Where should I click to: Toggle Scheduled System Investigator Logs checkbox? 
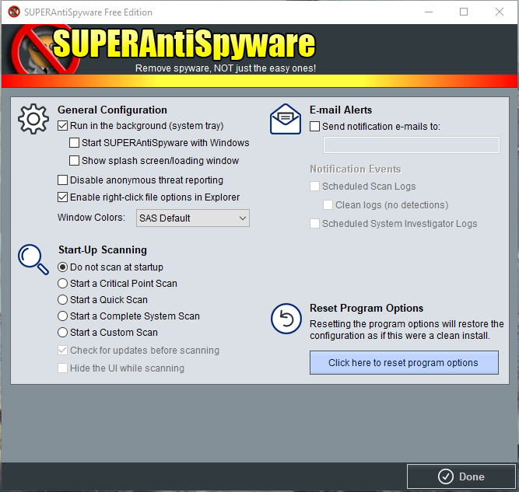click(x=315, y=224)
